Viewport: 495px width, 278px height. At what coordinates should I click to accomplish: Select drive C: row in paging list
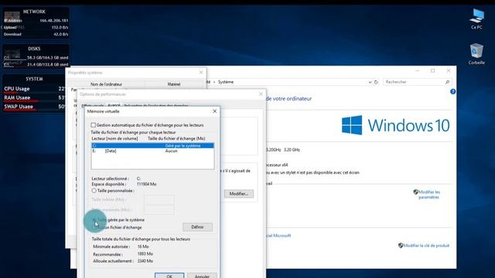pyautogui.click(x=152, y=146)
